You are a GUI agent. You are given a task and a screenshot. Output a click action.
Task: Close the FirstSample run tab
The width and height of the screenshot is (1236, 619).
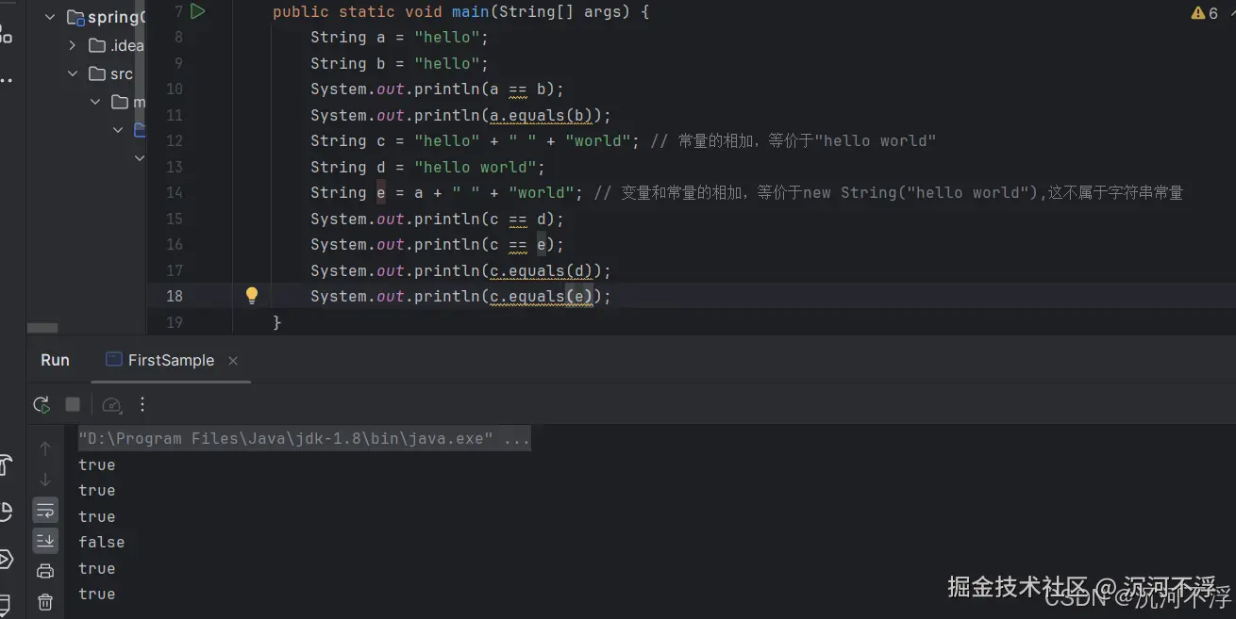[x=233, y=361]
